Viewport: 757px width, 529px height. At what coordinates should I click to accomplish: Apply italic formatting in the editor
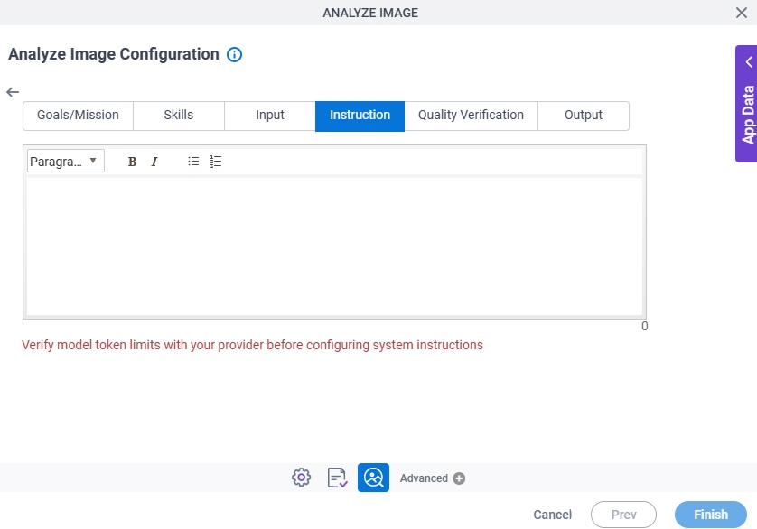point(154,162)
